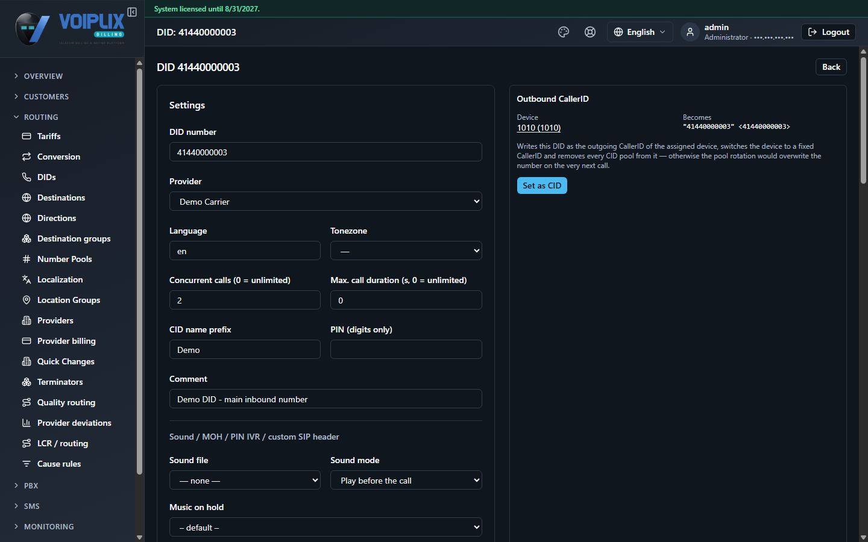Open the help lifebuoy icon
The height and width of the screenshot is (542, 868).
pos(590,32)
